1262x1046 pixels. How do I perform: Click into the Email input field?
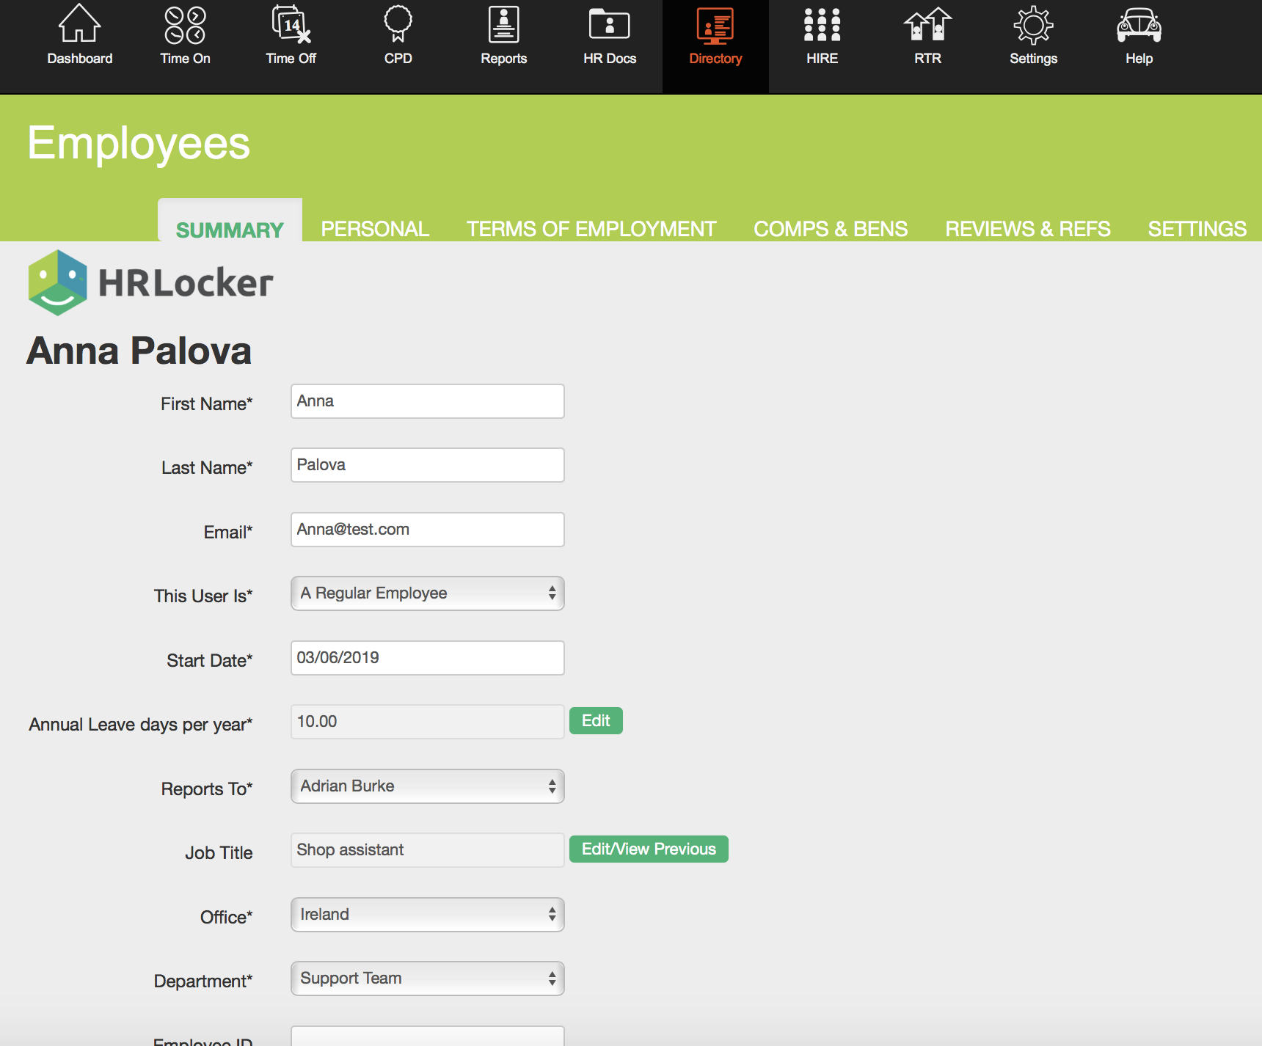[x=427, y=530]
